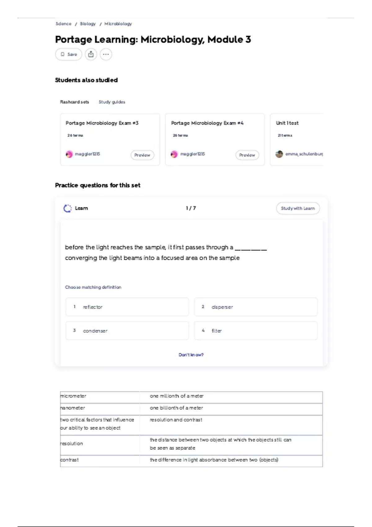372x527 pixels.
Task: Open the three-dots more options menu
Action: tap(106, 54)
